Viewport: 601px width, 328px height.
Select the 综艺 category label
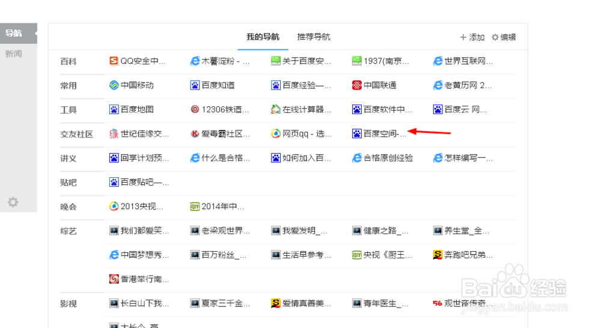tap(69, 231)
